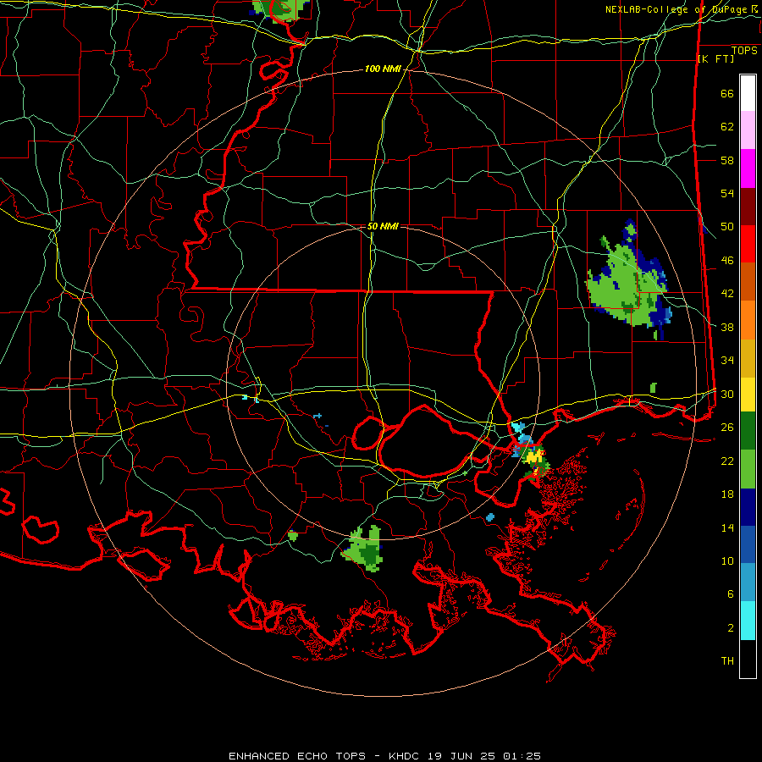Click the legend value 54
This screenshot has width=762, height=762.
727,193
